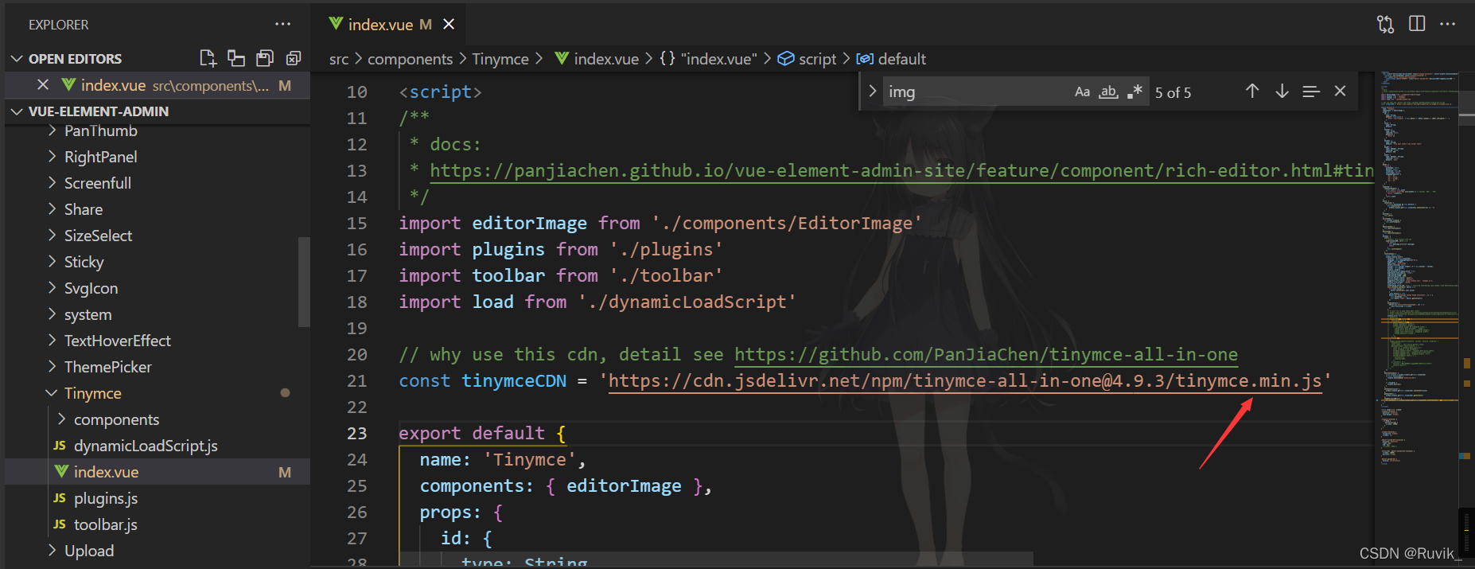Open plugins.js file

[x=106, y=498]
